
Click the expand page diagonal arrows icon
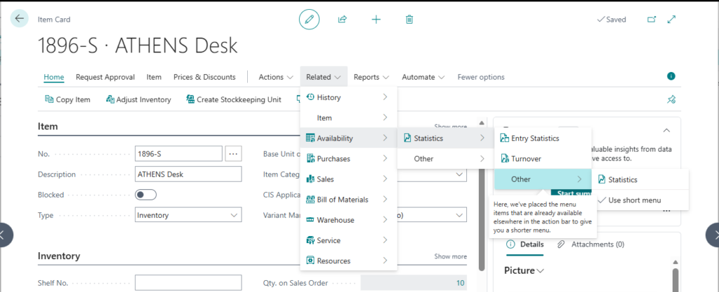[671, 20]
